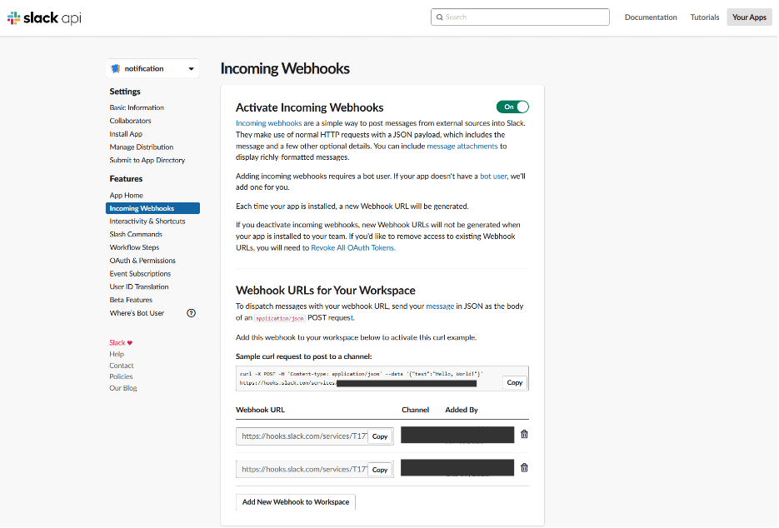This screenshot has height=528, width=779.
Task: Open the App Home feature
Action: tap(126, 195)
